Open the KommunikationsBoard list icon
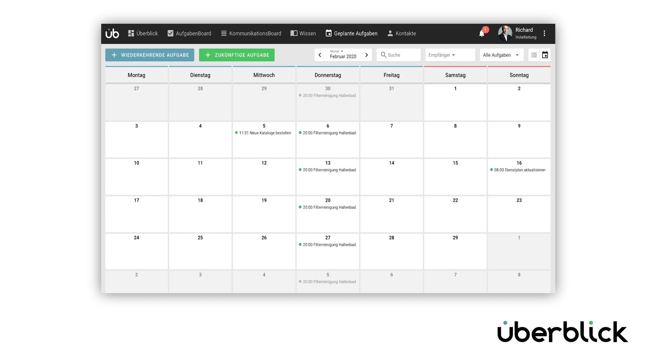The image size is (656, 363). 223,33
